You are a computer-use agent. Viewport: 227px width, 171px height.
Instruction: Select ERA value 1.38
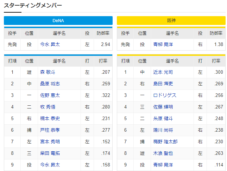pyautogui.click(x=219, y=44)
